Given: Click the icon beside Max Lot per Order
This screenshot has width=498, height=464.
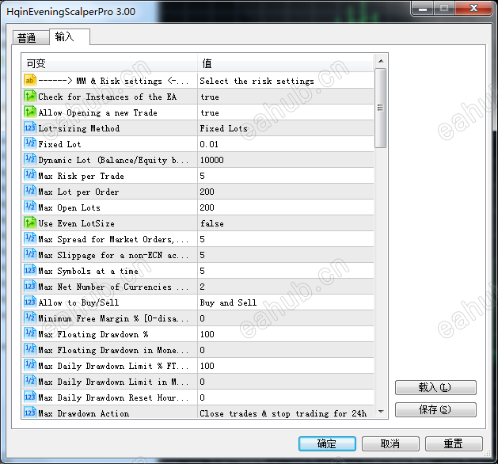Looking at the screenshot, I should pos(30,192).
